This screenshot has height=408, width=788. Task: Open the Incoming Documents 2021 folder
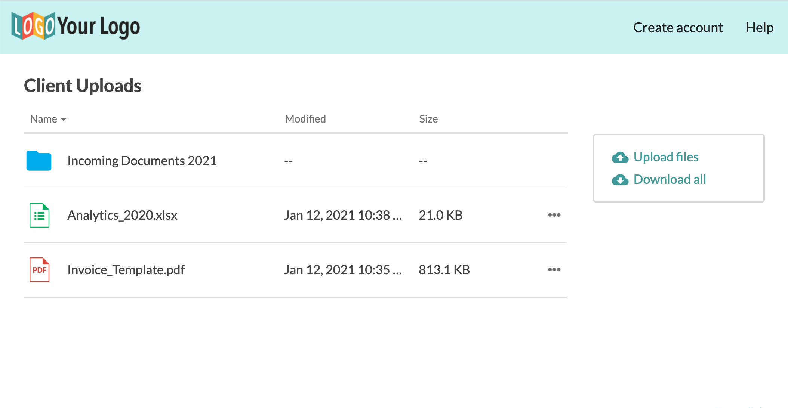click(142, 161)
